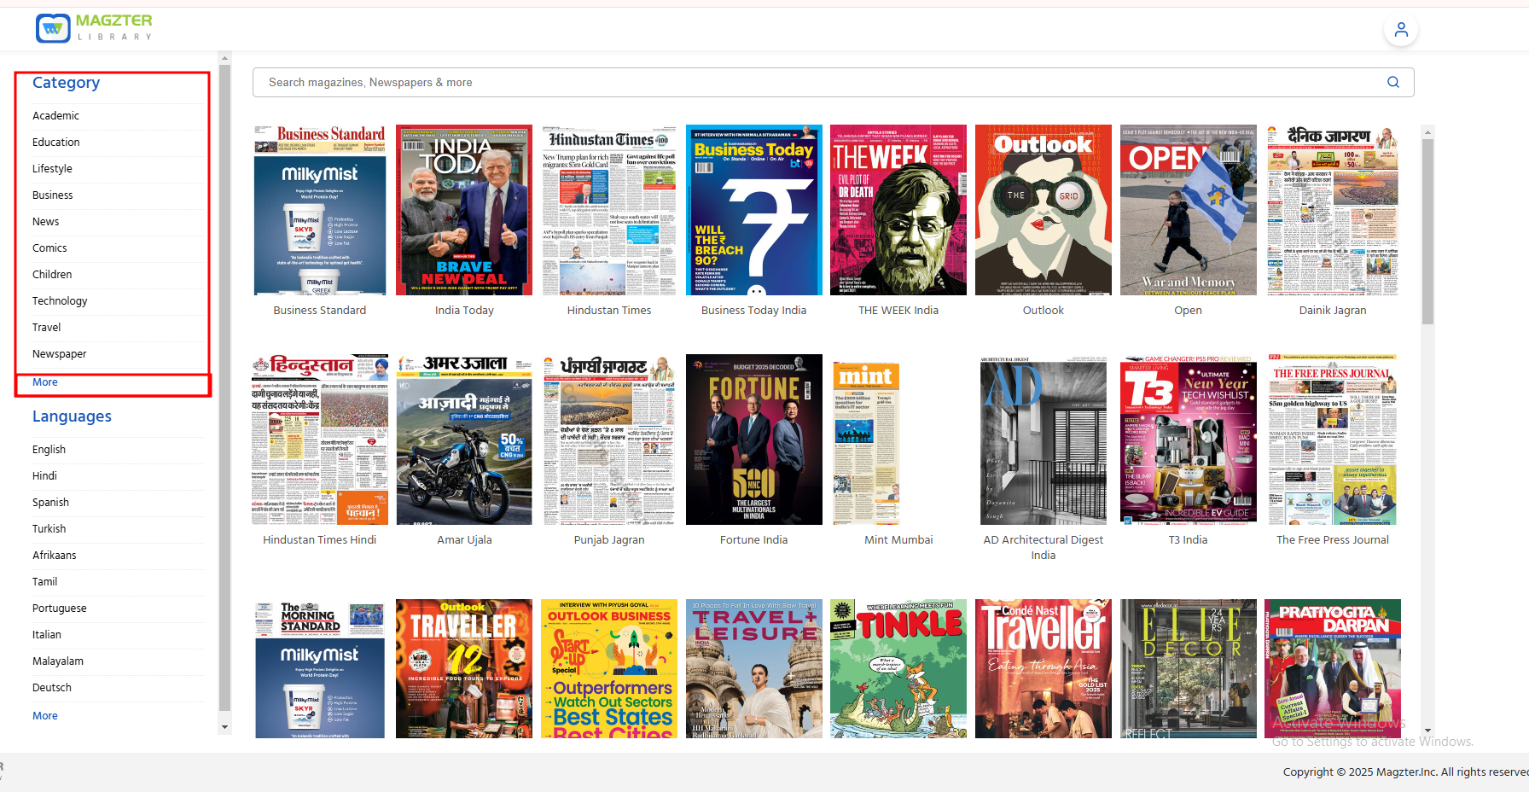The image size is (1529, 792).
Task: Click the search magnifier icon
Action: (x=1392, y=83)
